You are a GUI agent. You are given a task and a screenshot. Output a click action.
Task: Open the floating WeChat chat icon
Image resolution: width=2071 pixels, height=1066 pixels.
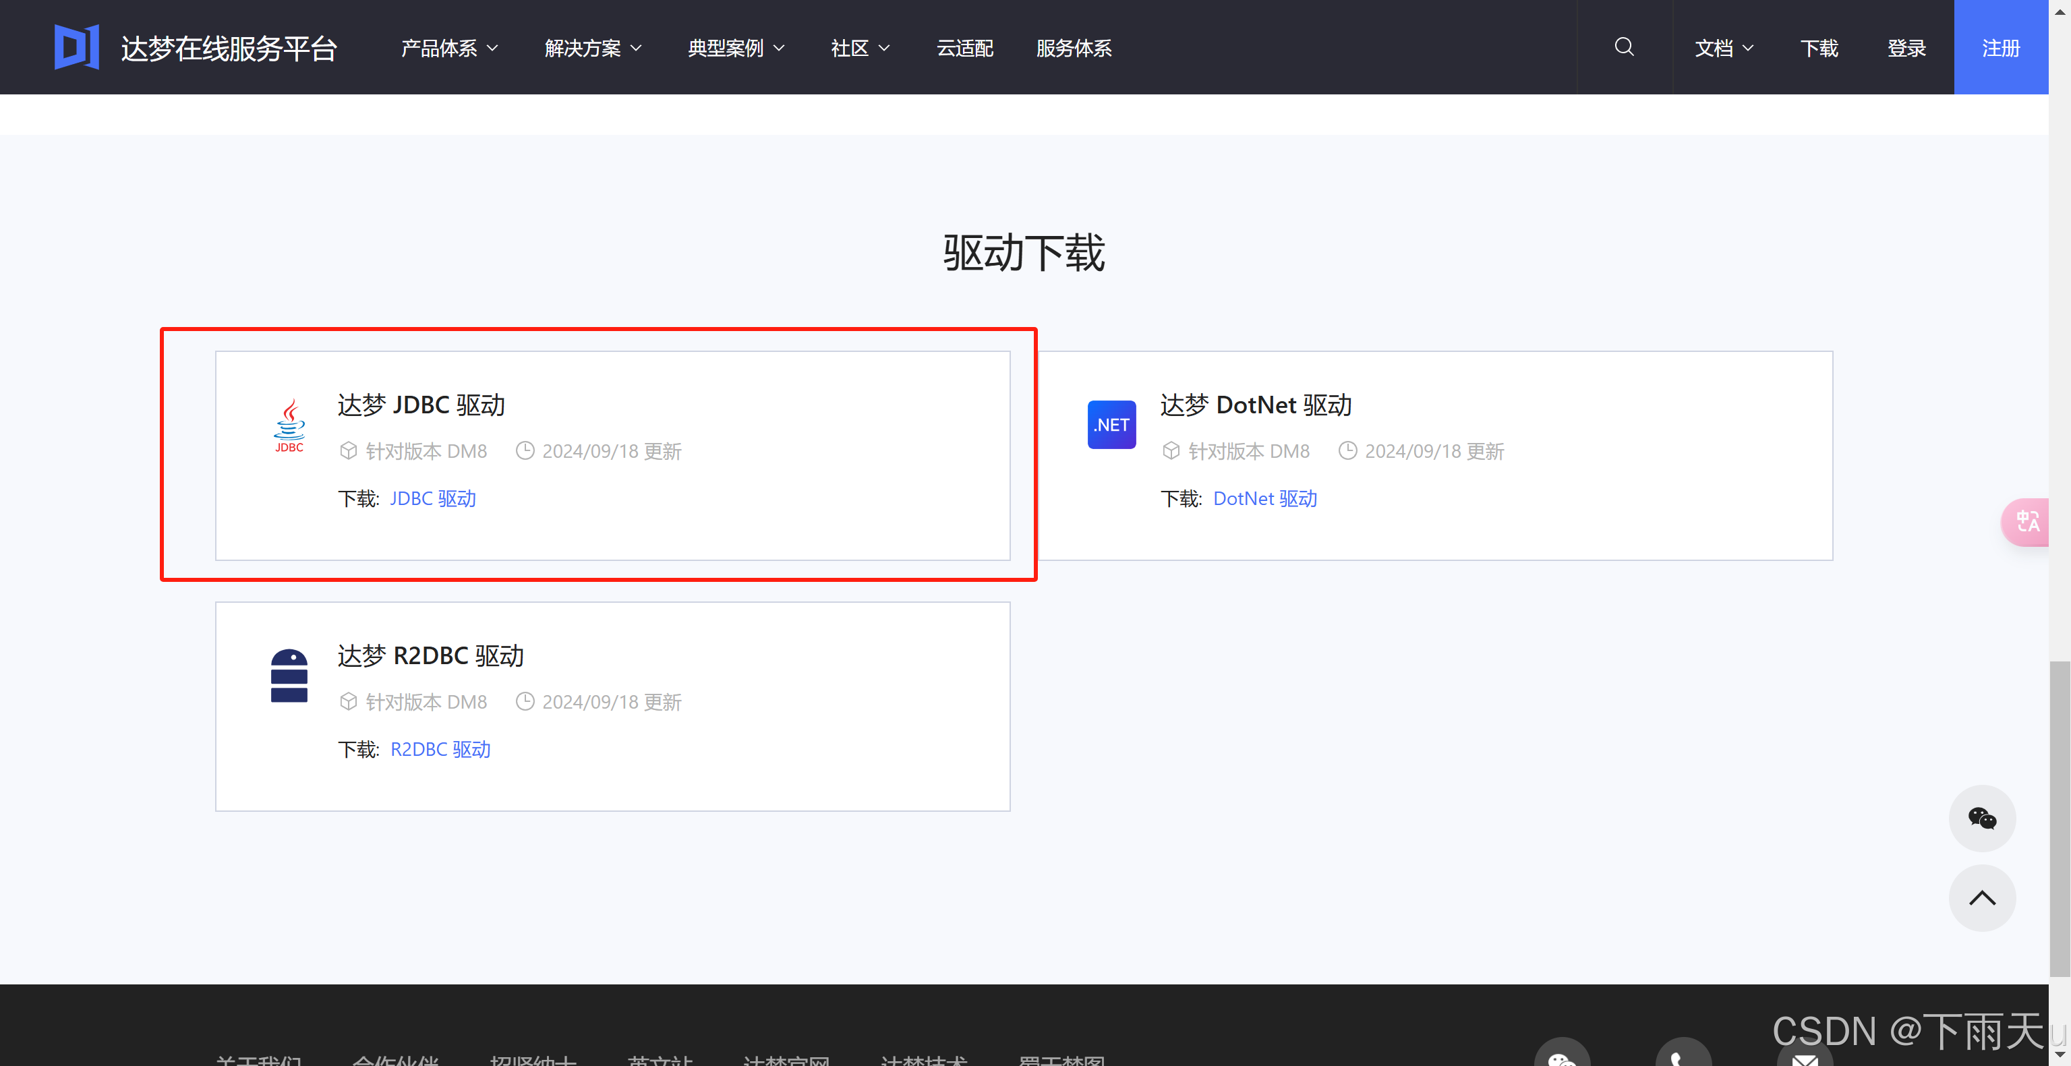pyautogui.click(x=1982, y=819)
